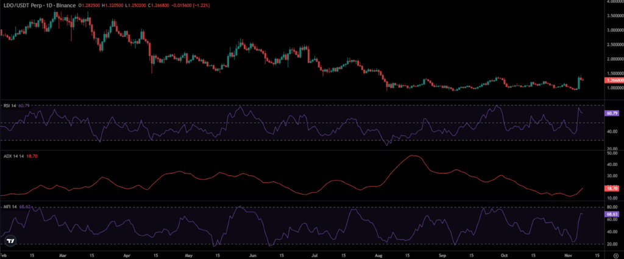Screen dimensions: 624x259
Task: Click the Aug label on the time axis
Action: click(x=379, y=255)
